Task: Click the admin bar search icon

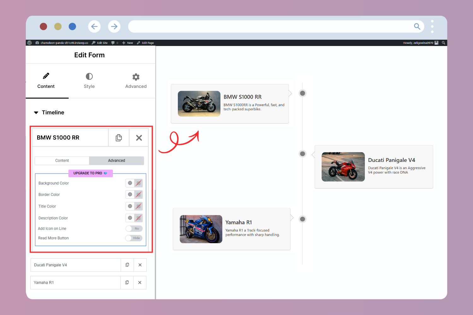Action: coord(443,43)
